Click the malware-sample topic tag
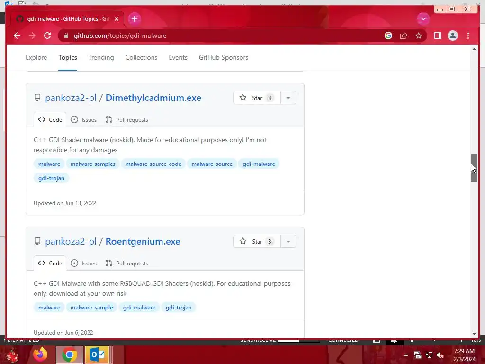The image size is (485, 364). (x=91, y=308)
